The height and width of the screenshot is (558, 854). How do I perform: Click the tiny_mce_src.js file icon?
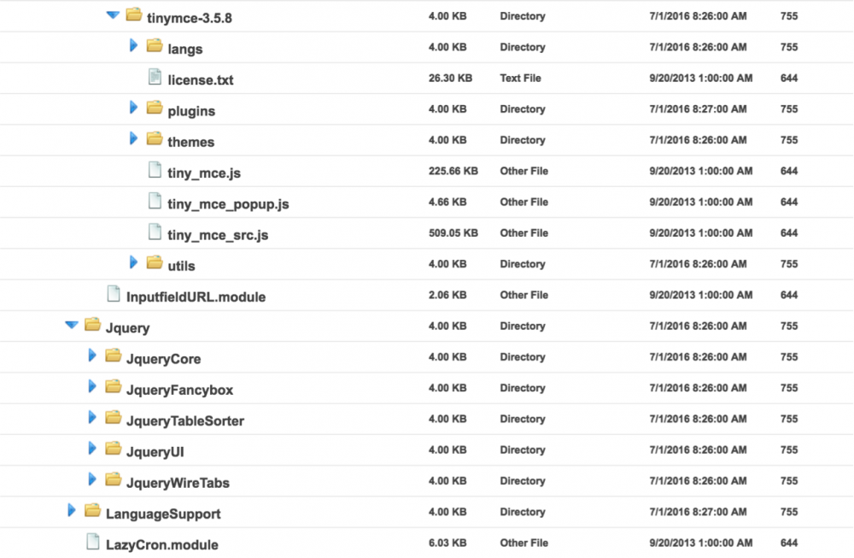155,232
